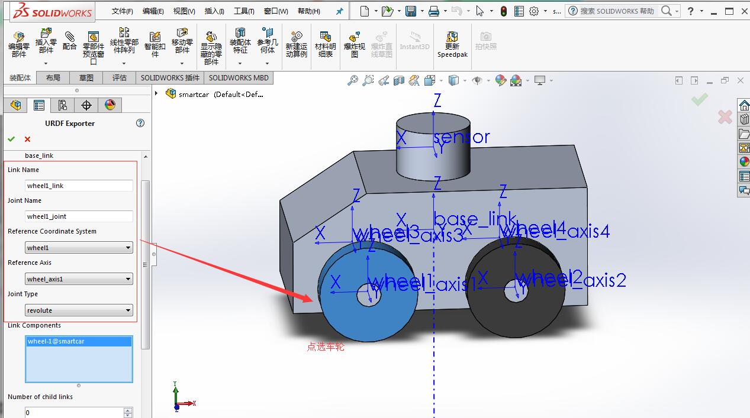Click the Joint Name input field
Viewport: 750px width, 418px height.
(x=79, y=216)
